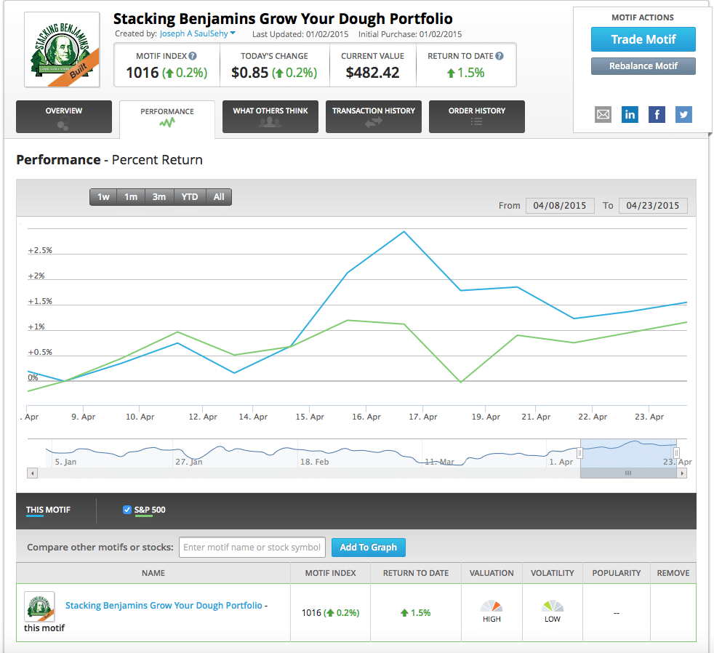Image resolution: width=714 pixels, height=653 pixels.
Task: Click the High valuation gauge icon
Action: click(492, 606)
